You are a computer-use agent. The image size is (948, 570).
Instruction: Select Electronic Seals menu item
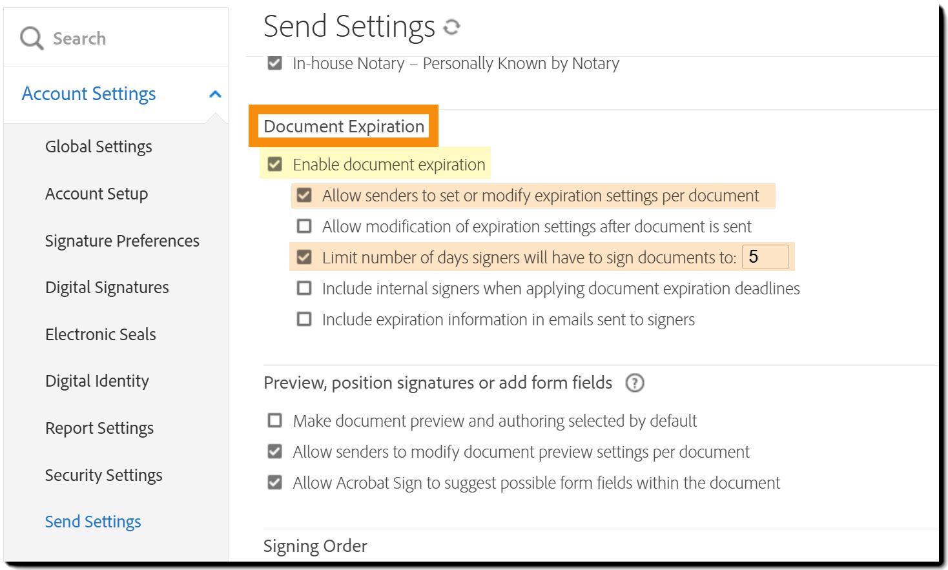coord(101,334)
